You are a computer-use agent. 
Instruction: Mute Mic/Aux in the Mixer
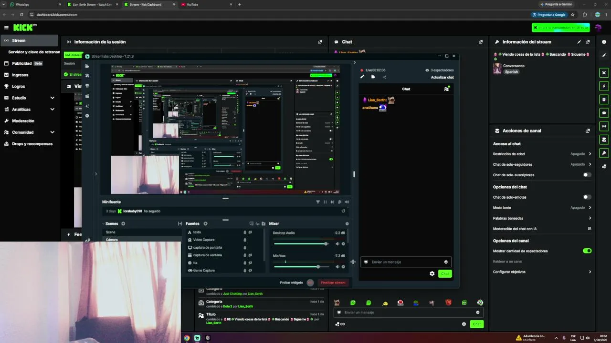click(x=337, y=267)
